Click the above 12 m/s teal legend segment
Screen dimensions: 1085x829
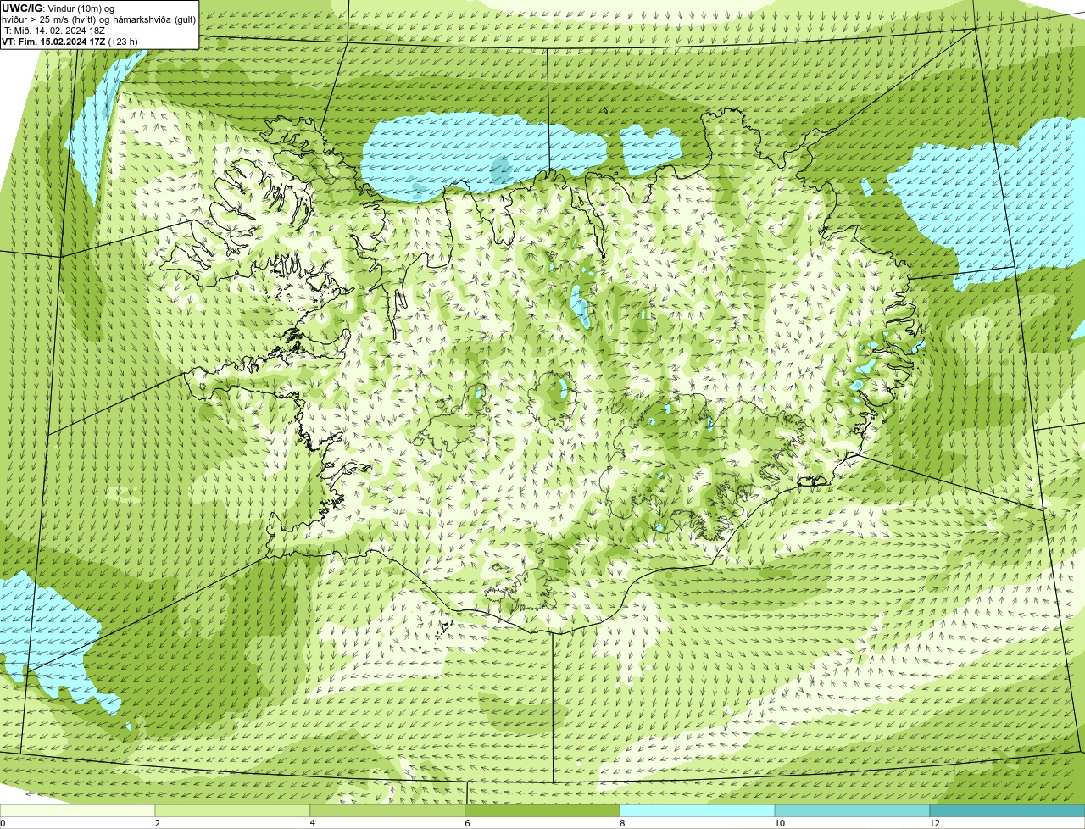[1007, 811]
